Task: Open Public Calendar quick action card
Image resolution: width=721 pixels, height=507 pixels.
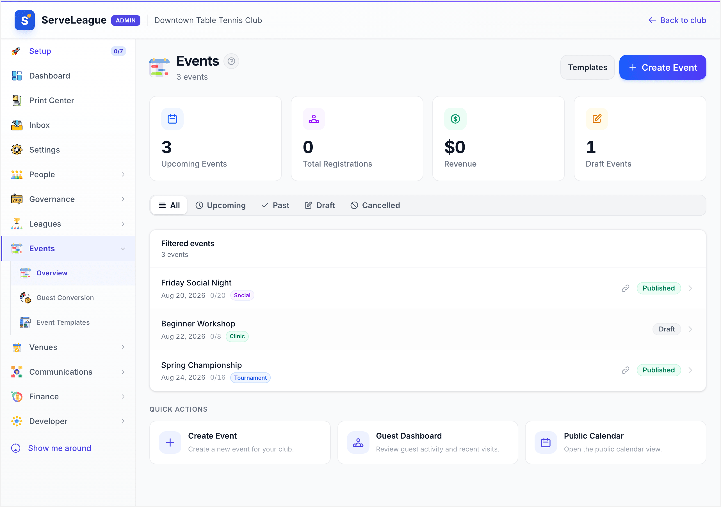Action: [615, 443]
